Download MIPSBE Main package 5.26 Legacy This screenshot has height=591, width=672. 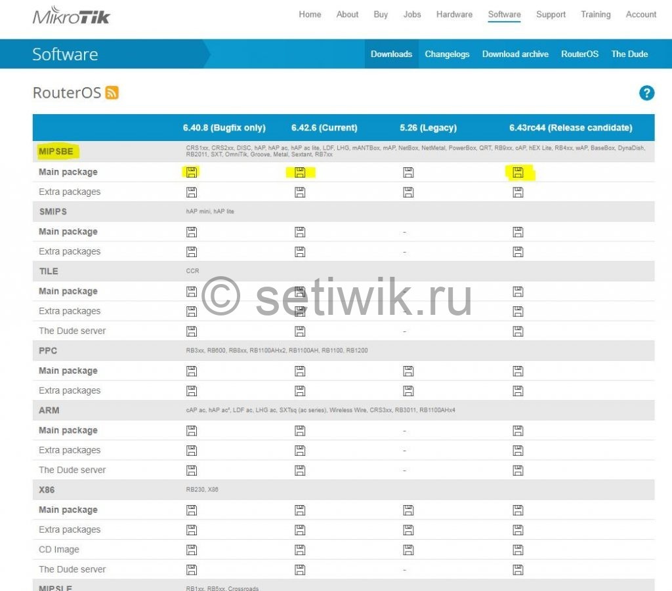coord(408,172)
